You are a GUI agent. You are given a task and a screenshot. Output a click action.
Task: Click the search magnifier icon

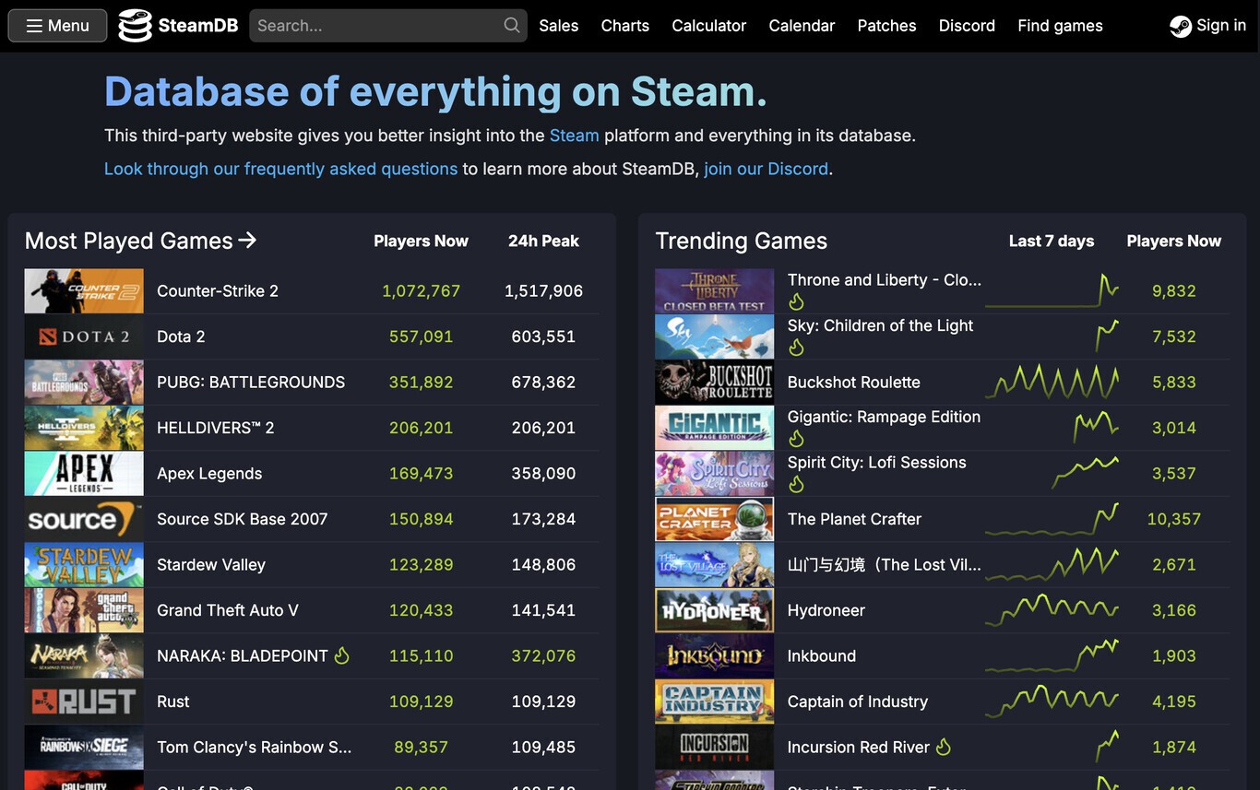tap(512, 25)
